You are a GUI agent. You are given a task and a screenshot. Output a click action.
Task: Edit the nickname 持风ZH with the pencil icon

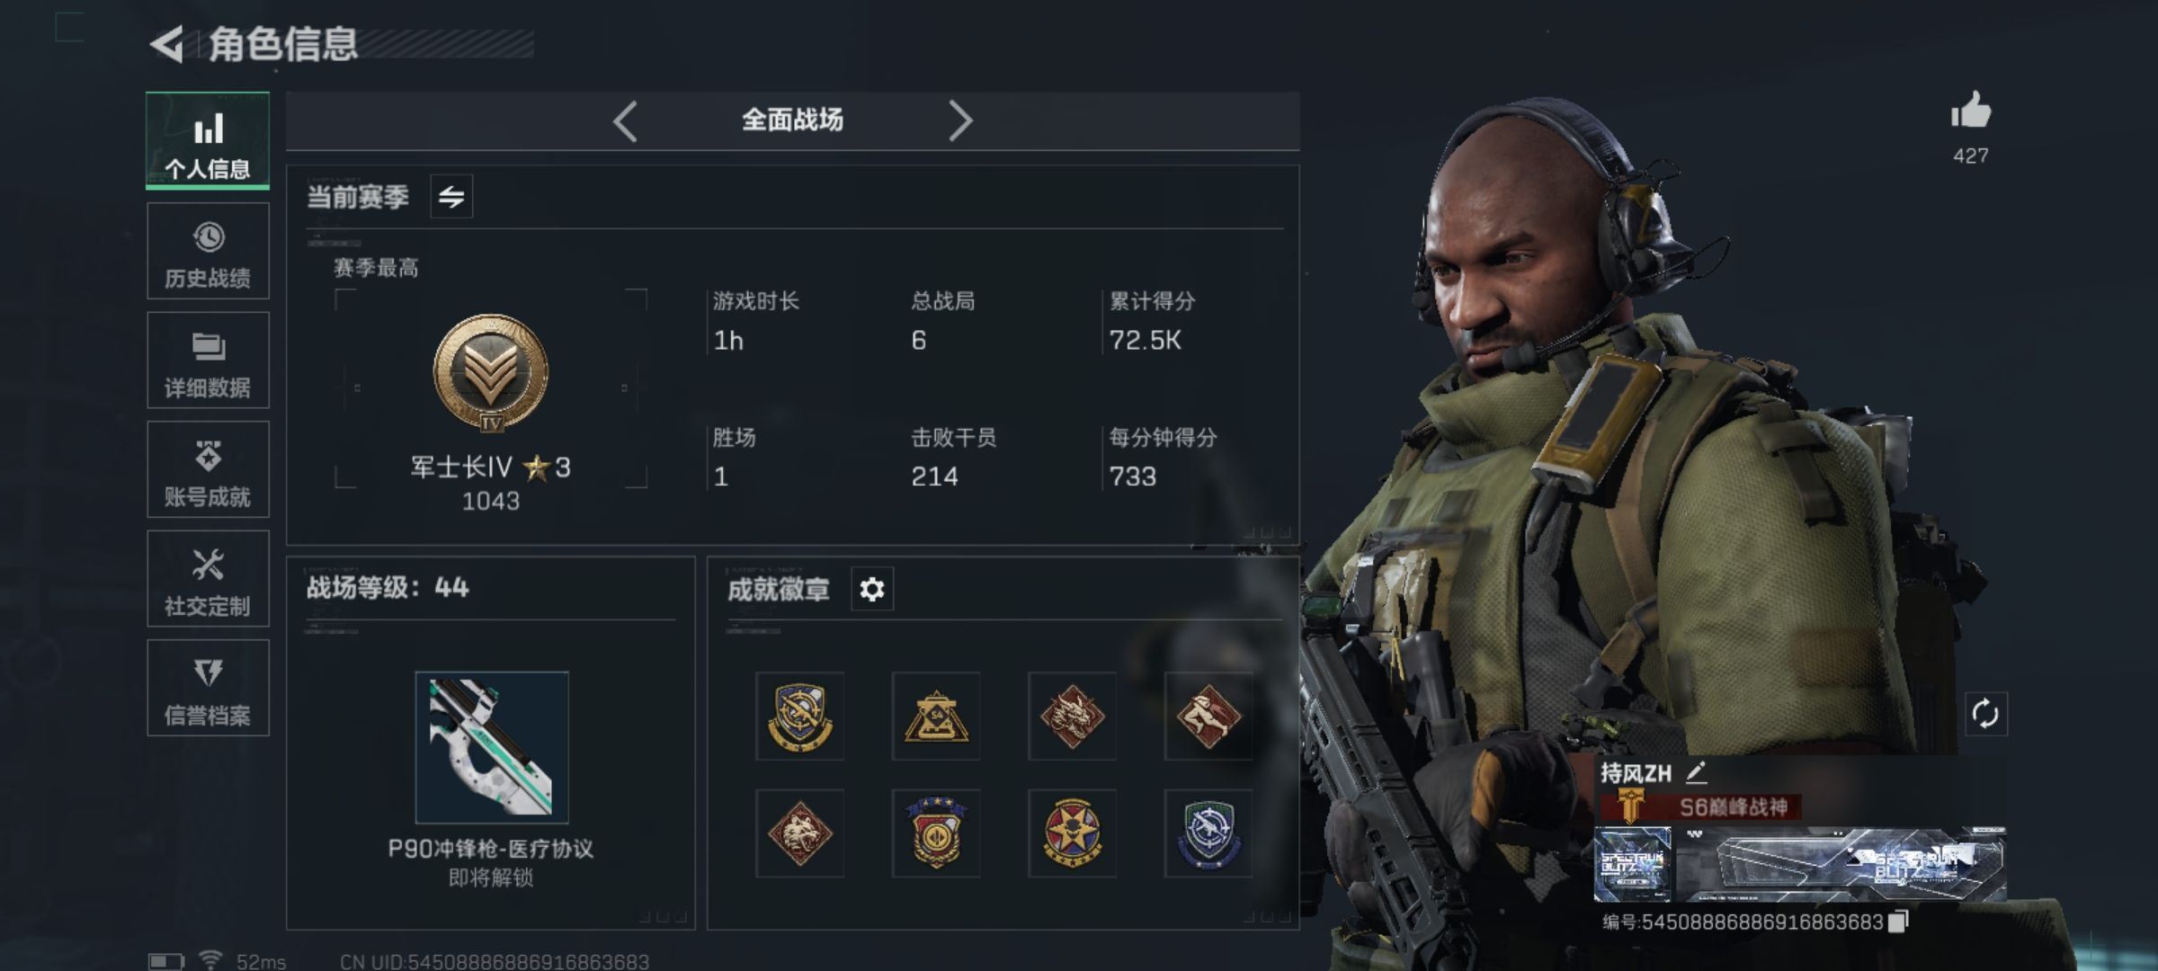pos(1696,772)
